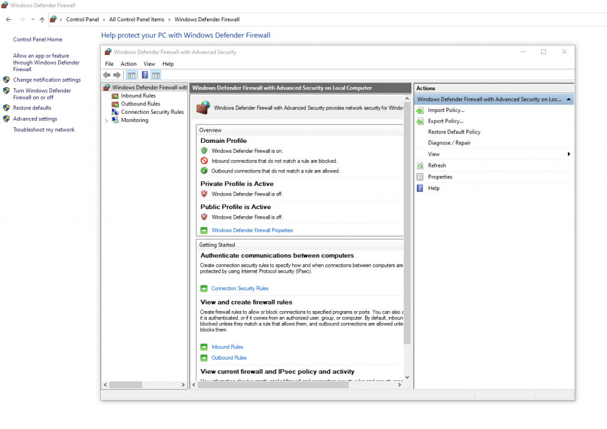
Task: Open the View submenu in Actions pane
Action: point(433,154)
